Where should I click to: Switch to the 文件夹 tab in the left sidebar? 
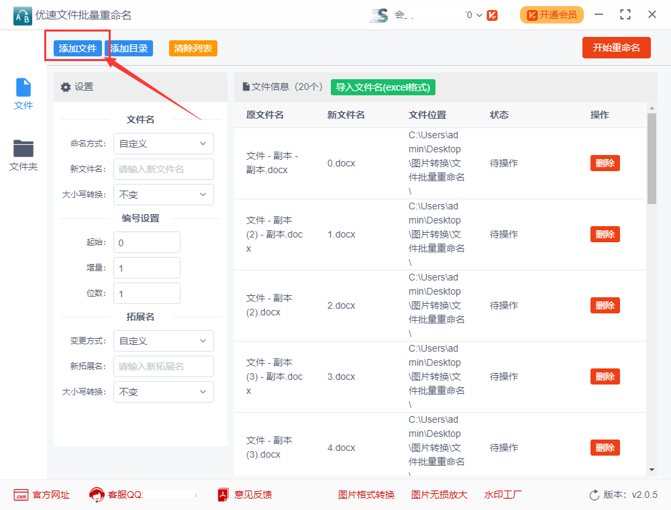(23, 155)
